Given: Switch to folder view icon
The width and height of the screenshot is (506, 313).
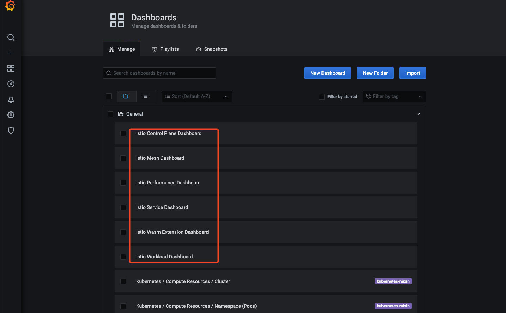Looking at the screenshot, I should click(126, 96).
